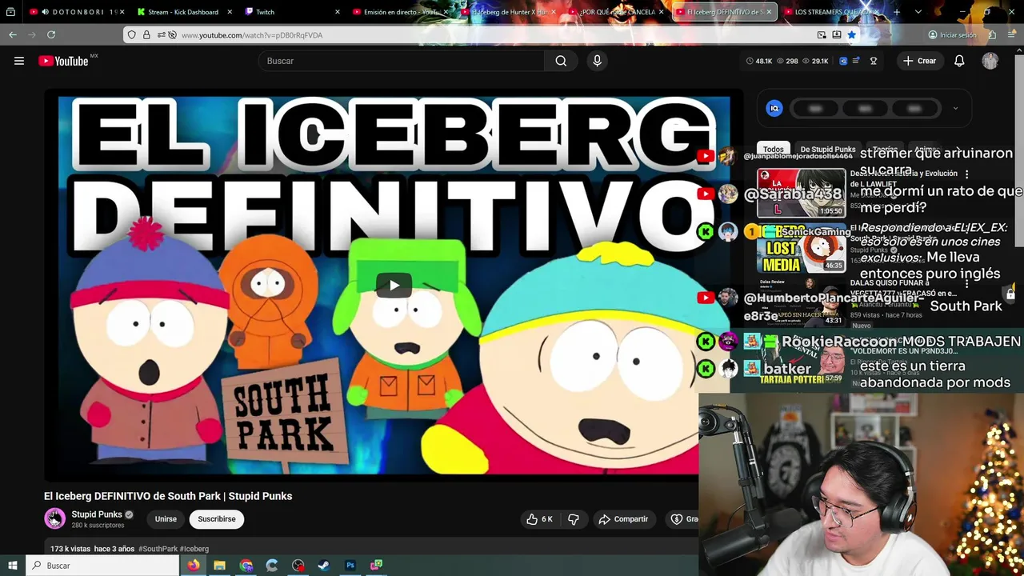Open the account avatar menu

[990, 61]
